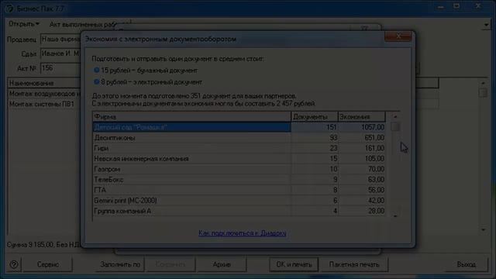Screen dimensions: 496x279
Task: Click the main window scrollbar thumb
Action: (x=483, y=93)
